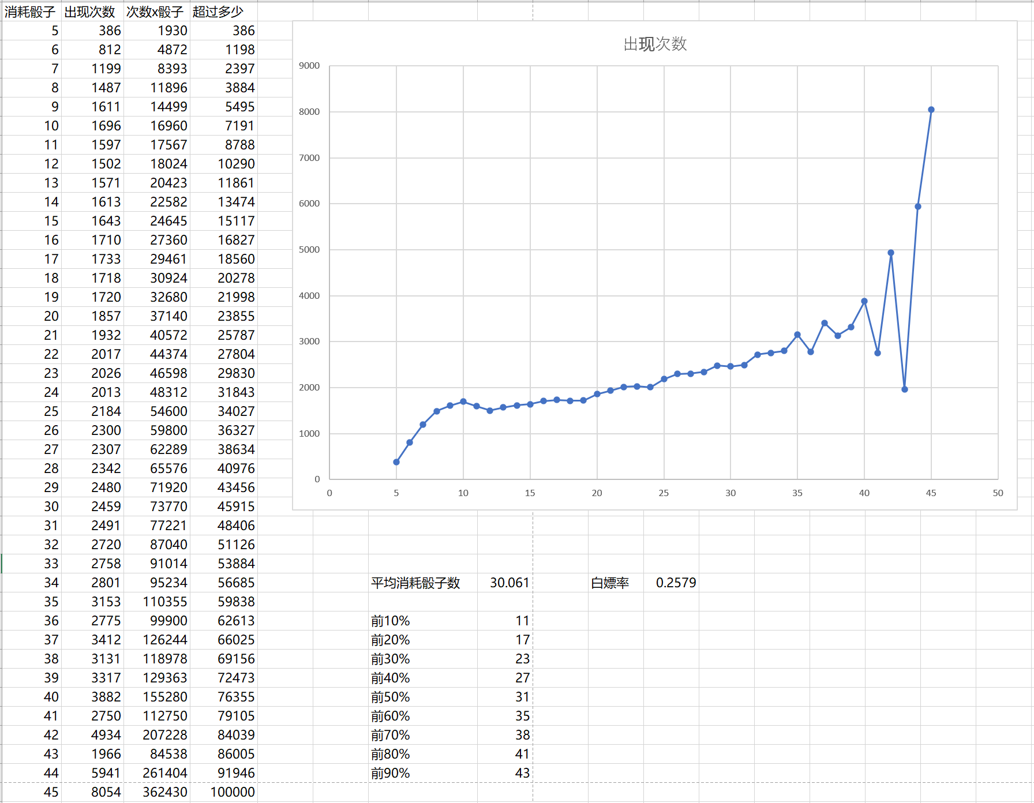The image size is (1034, 803).
Task: Click cell with value 84538
Action: point(156,754)
